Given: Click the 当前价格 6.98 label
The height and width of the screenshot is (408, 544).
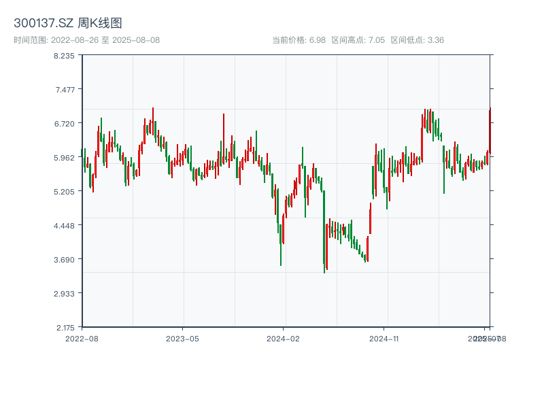Looking at the screenshot, I should click(299, 40).
